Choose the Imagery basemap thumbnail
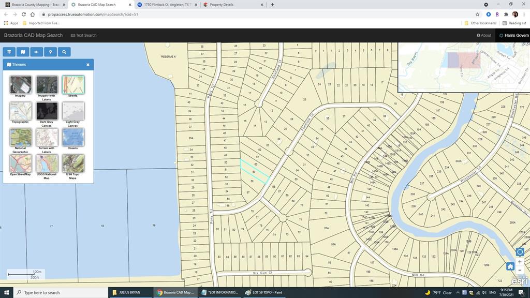This screenshot has width=530, height=298. click(x=20, y=85)
